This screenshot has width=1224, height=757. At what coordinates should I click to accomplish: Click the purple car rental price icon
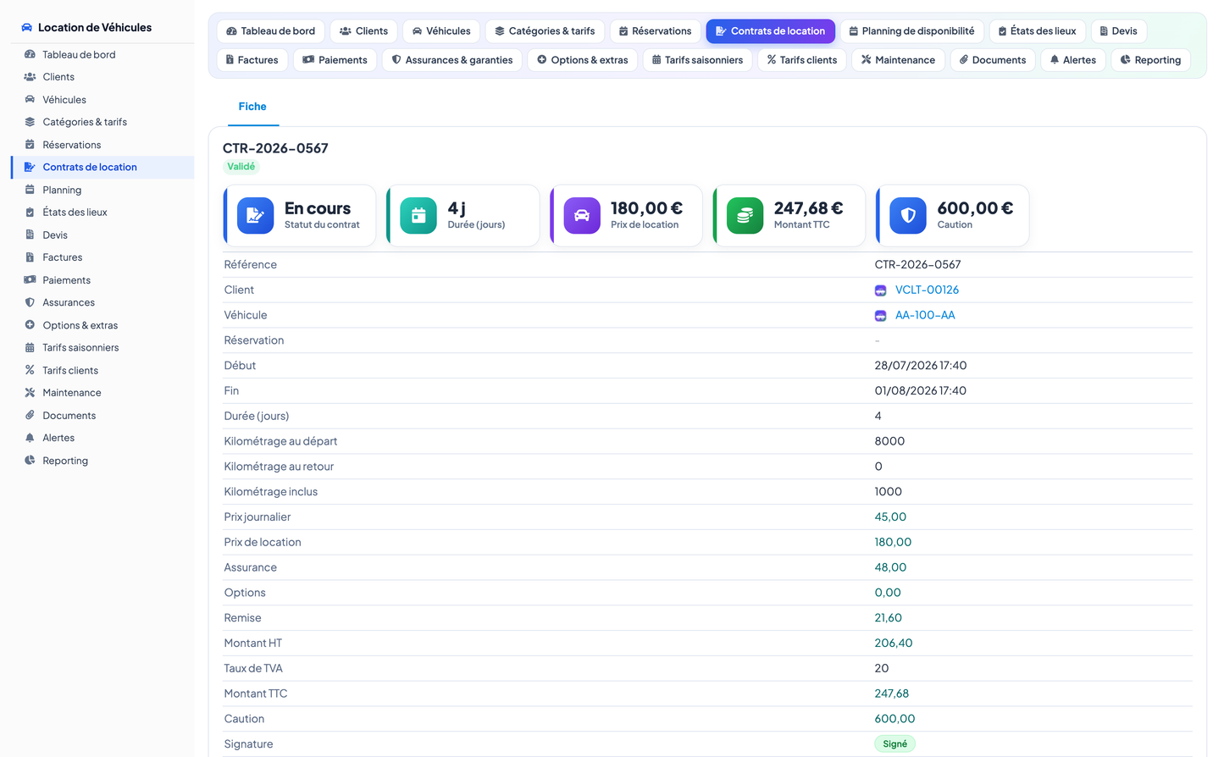click(x=582, y=216)
